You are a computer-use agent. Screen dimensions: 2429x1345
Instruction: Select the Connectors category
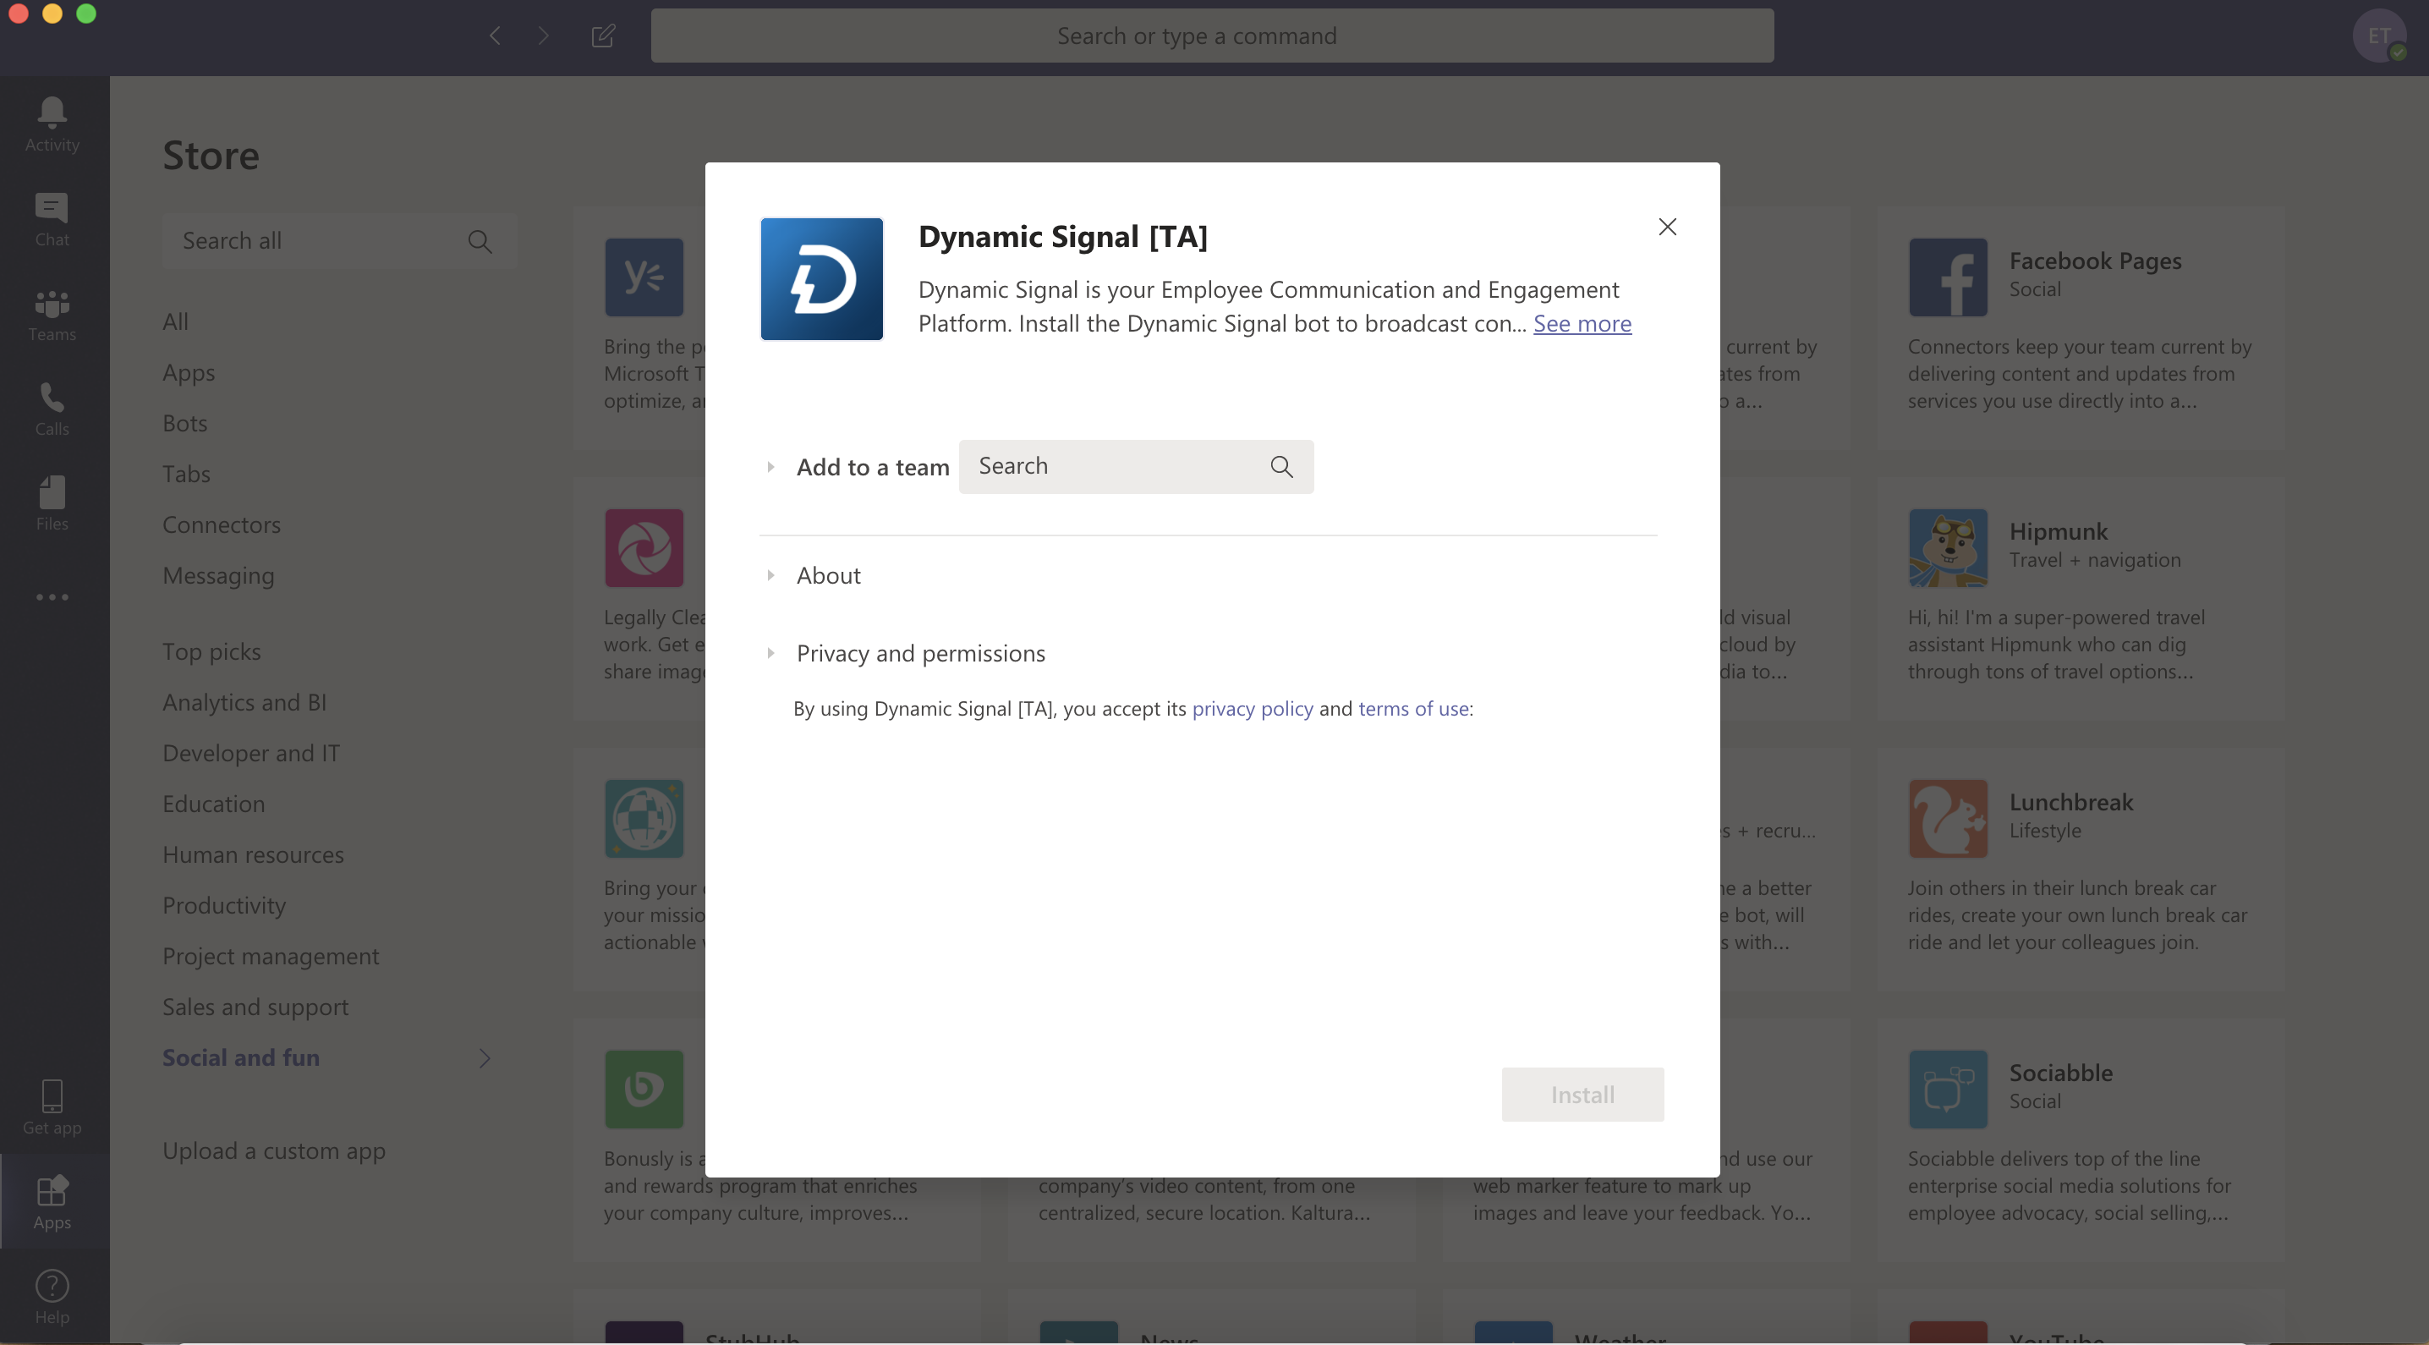[x=222, y=525]
